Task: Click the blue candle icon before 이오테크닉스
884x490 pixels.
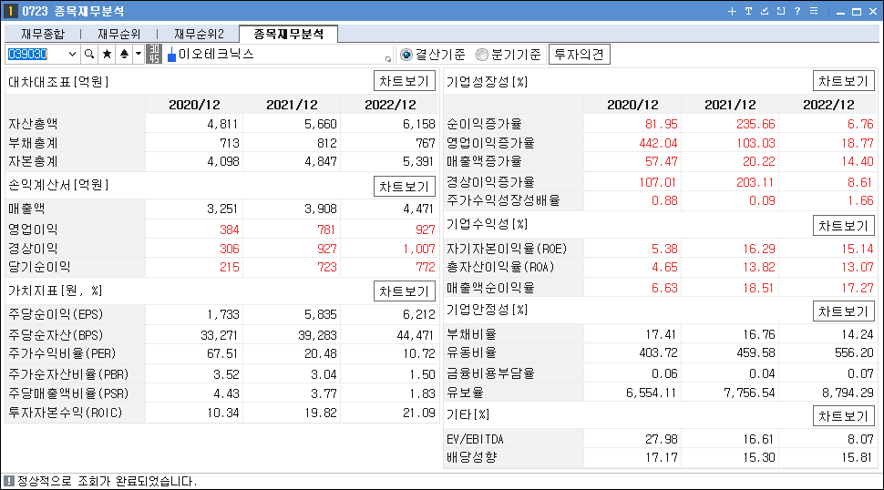Action: 172,54
